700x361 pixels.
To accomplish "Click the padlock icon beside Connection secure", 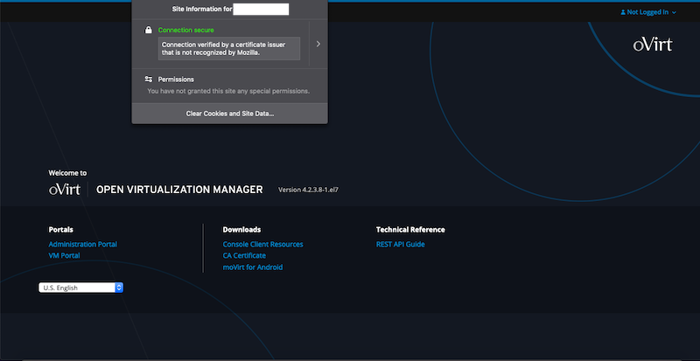I will pos(148,30).
